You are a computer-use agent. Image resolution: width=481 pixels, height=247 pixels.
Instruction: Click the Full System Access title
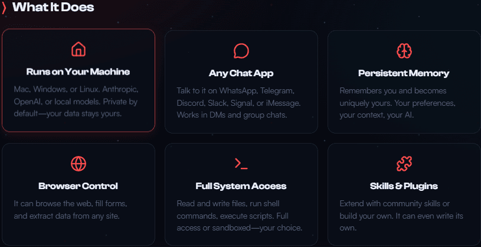pos(241,186)
